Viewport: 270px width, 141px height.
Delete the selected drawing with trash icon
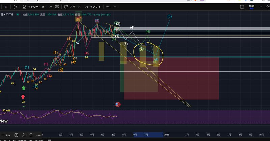[x=31, y=135]
